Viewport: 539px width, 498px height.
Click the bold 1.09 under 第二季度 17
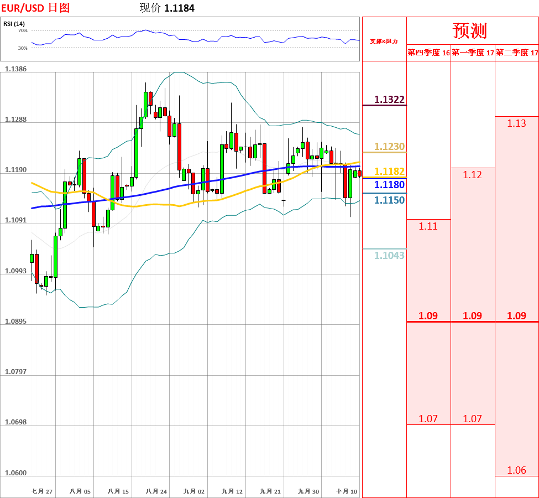pos(517,315)
